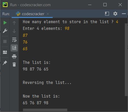
Task: Click the '98 87 76 65' list output
Action: pyautogui.click(x=35, y=69)
